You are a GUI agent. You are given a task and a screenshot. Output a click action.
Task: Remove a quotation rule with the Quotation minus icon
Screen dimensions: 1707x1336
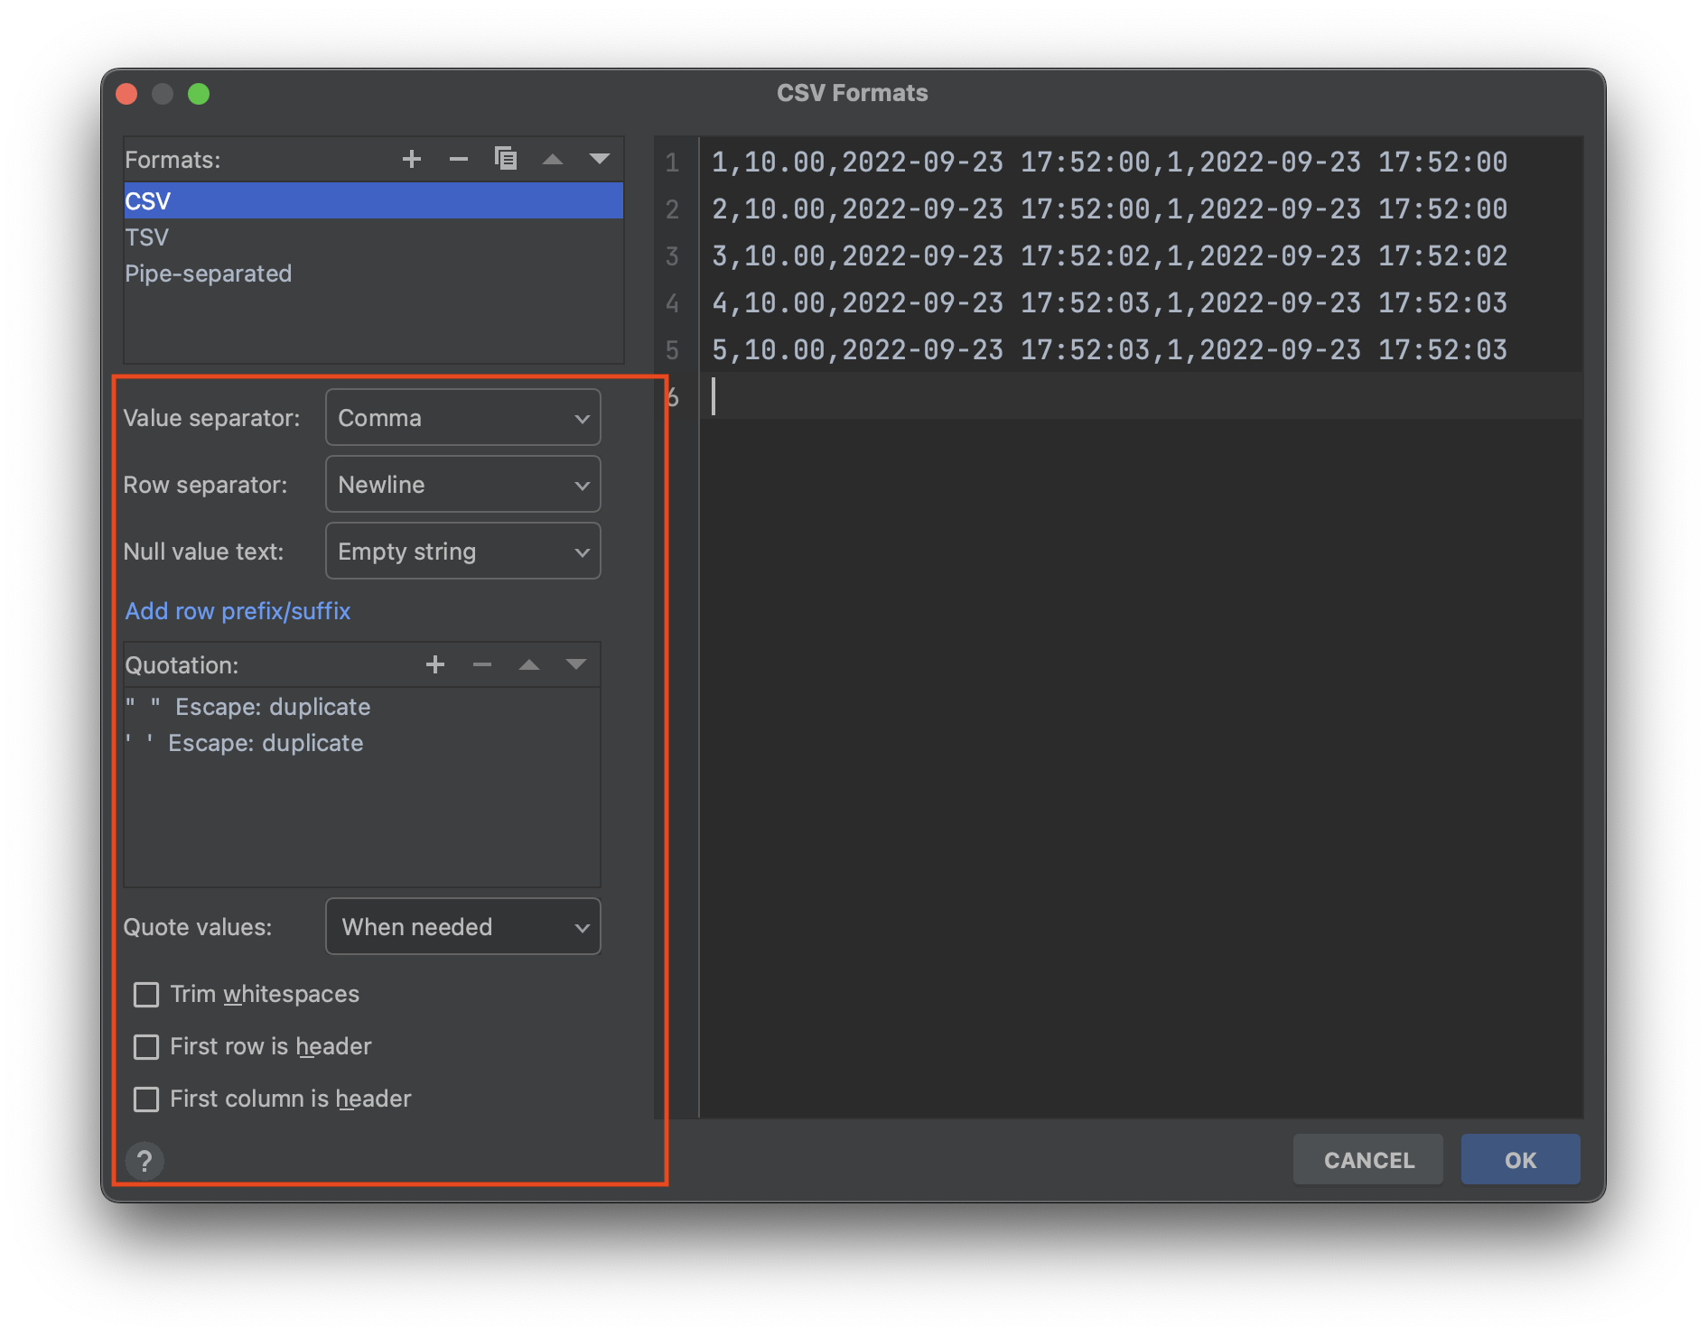[x=482, y=665]
